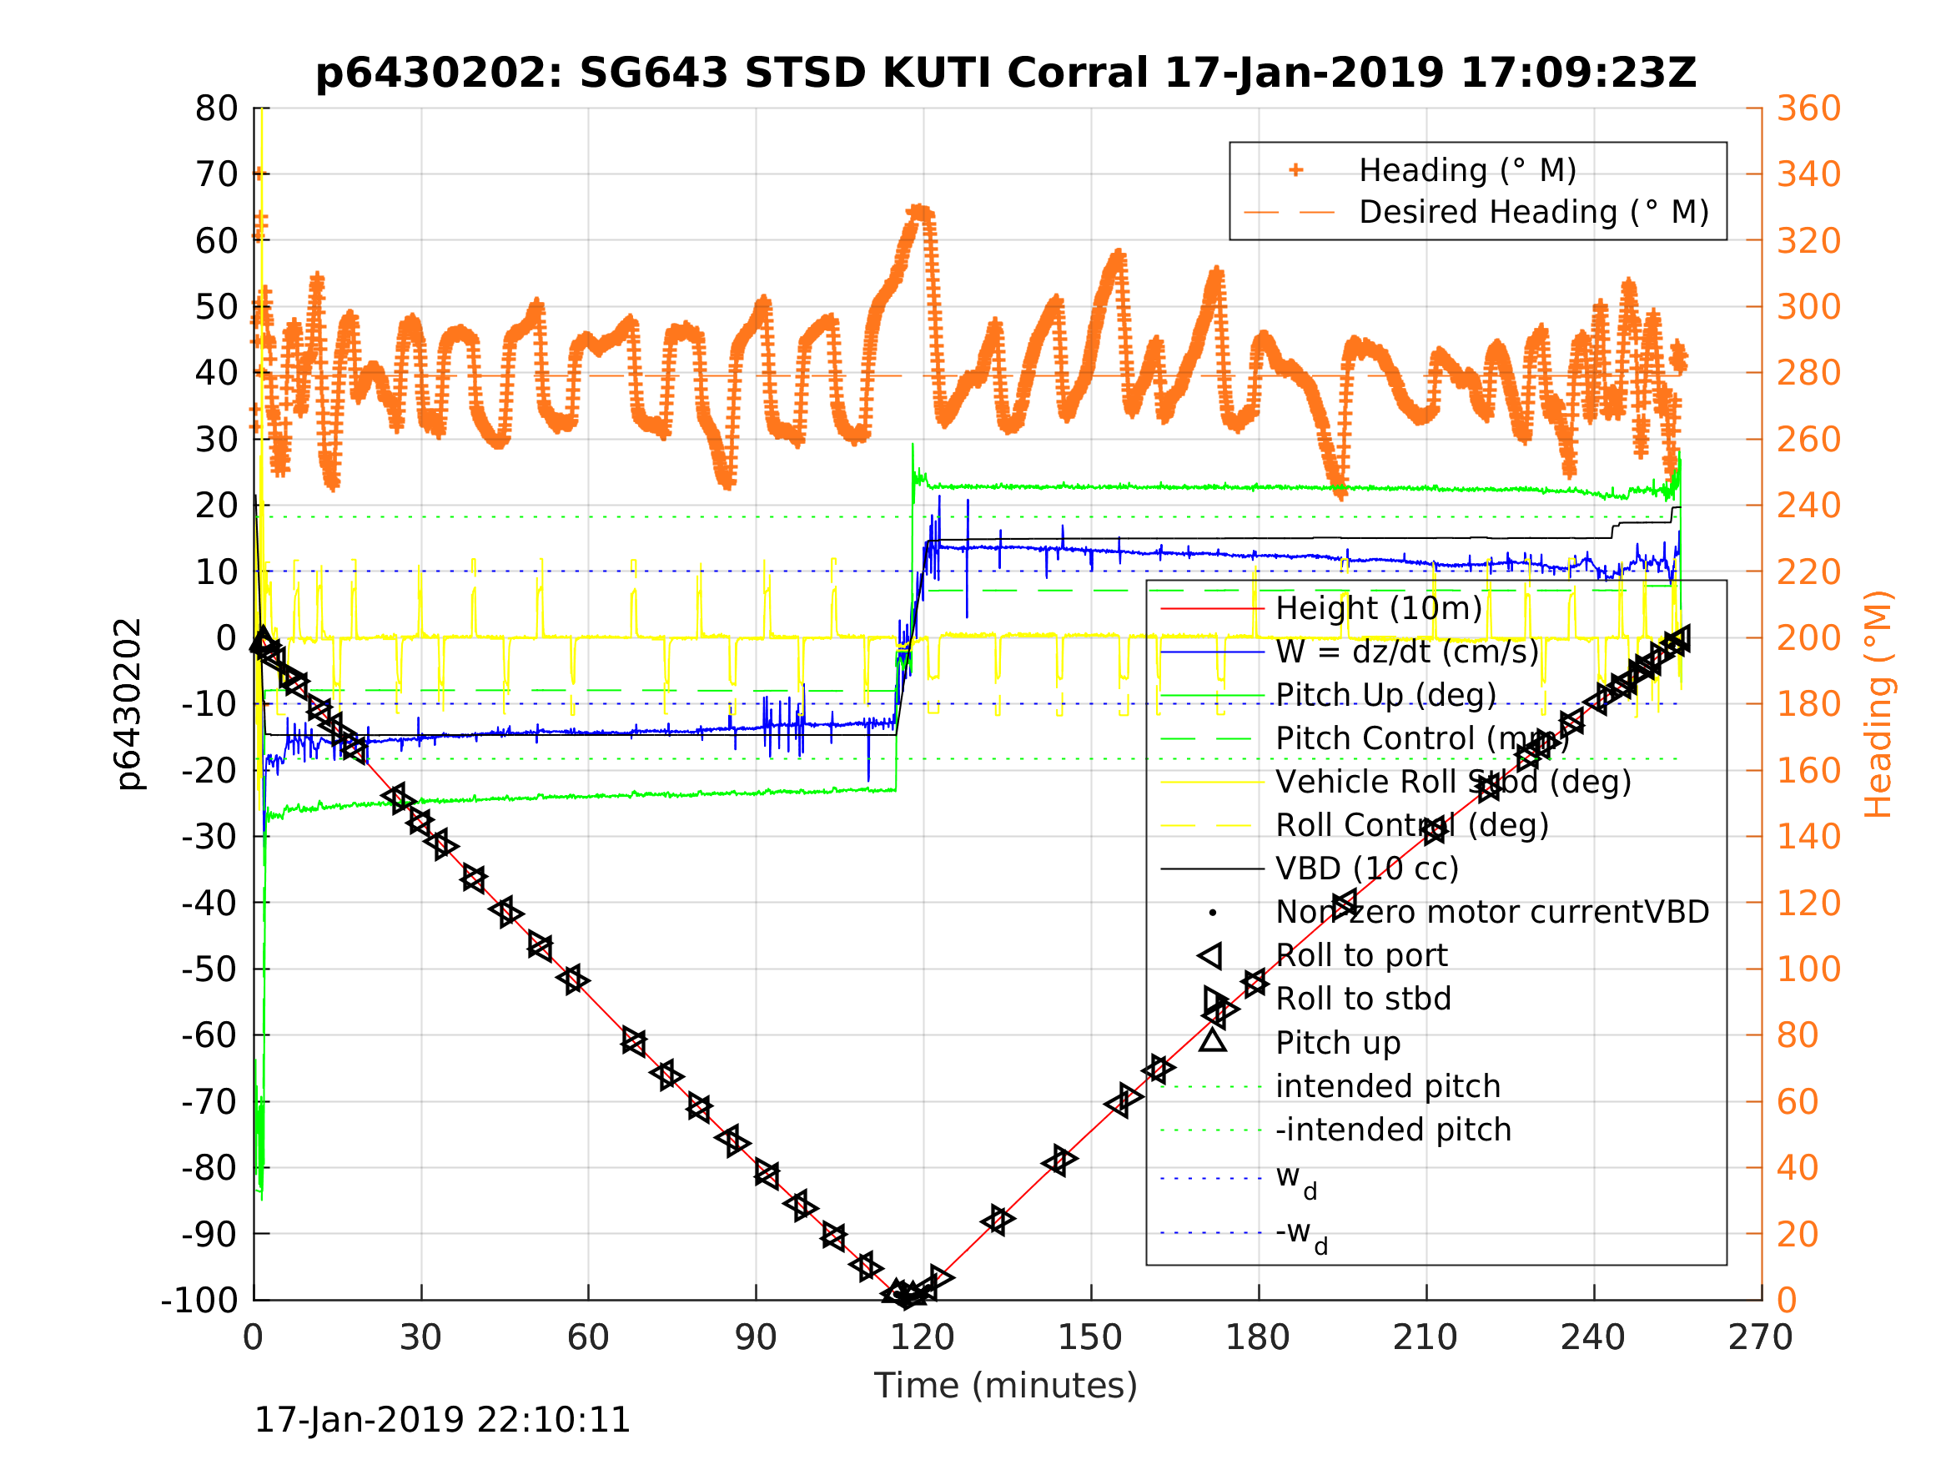Click the Pitch Up (deg) legend label
This screenshot has width=1946, height=1460.
click(1385, 695)
